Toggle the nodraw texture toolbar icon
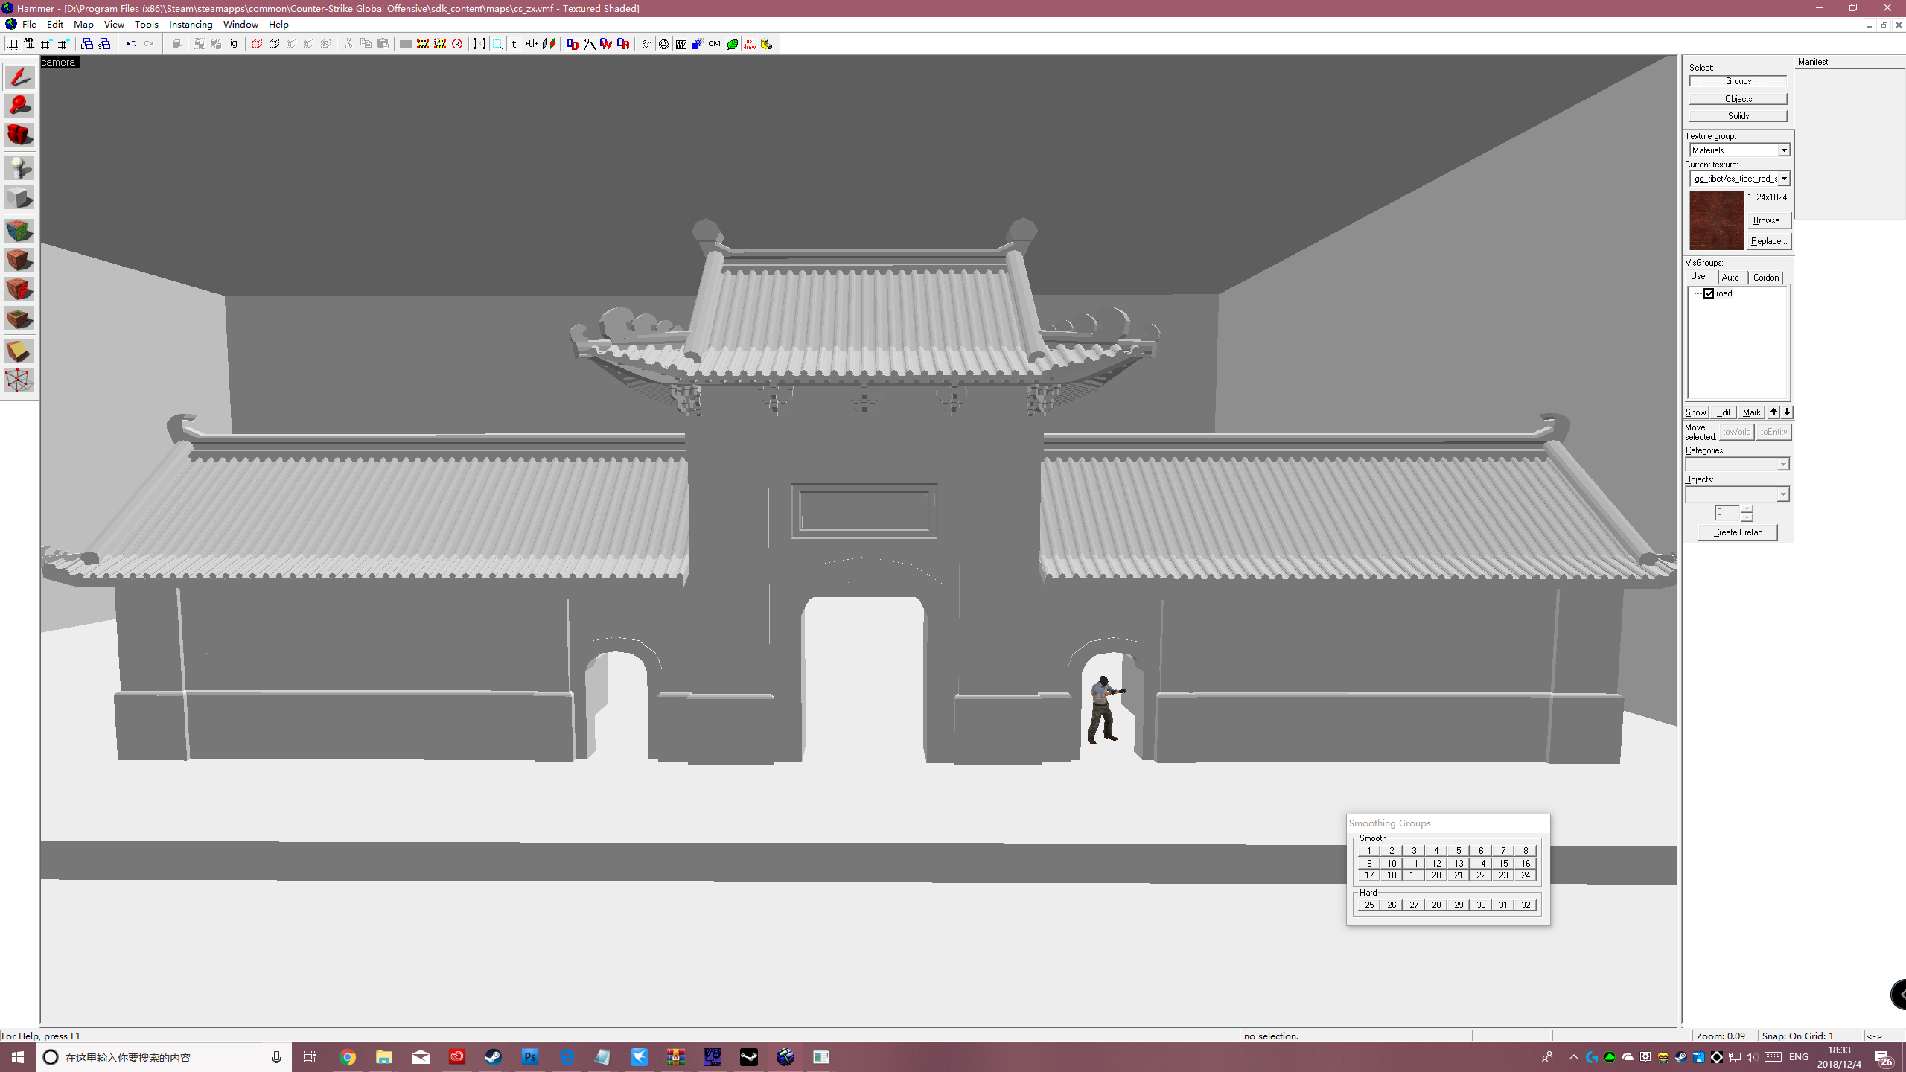Screen dimensions: 1906x1072 tap(749, 44)
